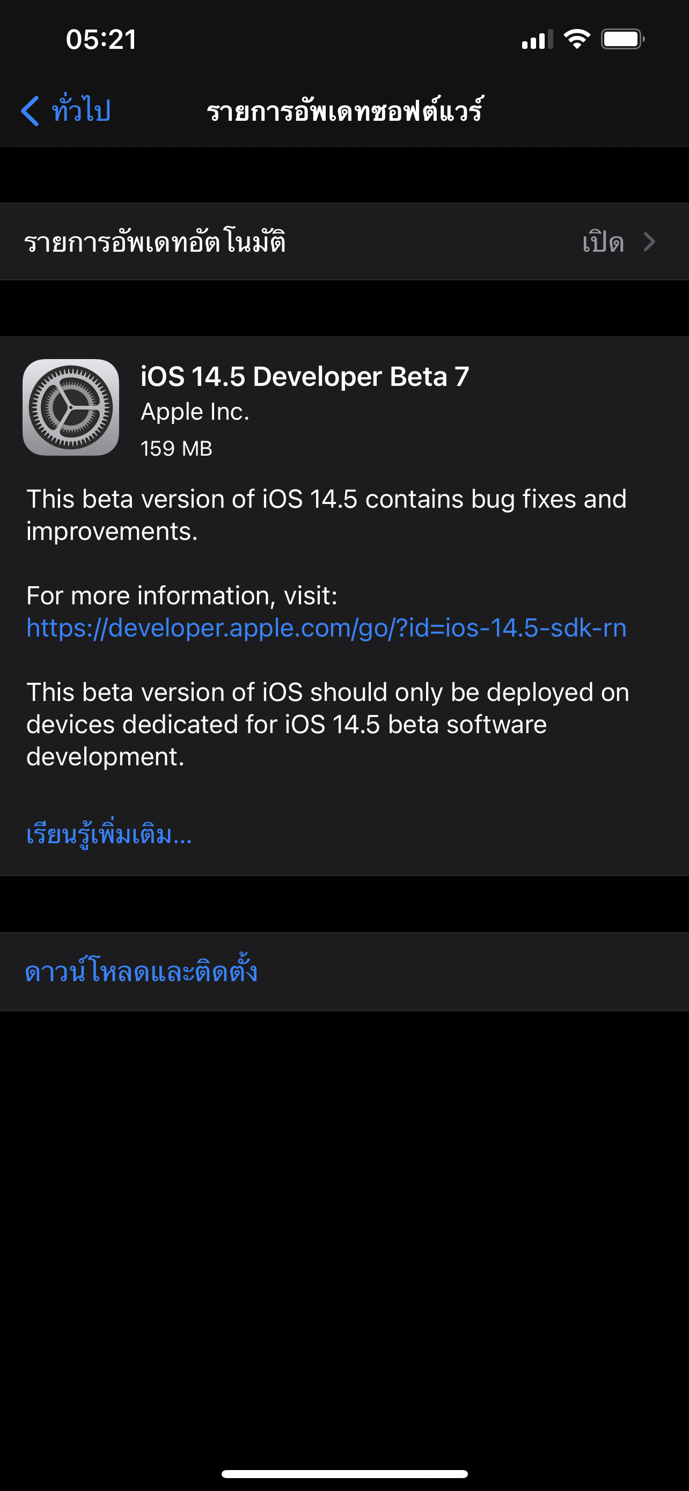This screenshot has height=1491, width=689.
Task: Tap the Settings gear app icon
Action: [x=71, y=407]
